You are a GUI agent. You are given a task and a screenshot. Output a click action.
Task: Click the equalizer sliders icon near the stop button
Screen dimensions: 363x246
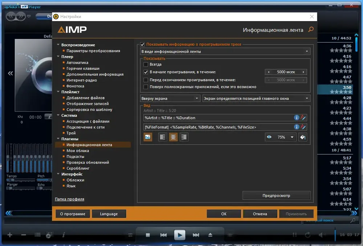pos(130,235)
